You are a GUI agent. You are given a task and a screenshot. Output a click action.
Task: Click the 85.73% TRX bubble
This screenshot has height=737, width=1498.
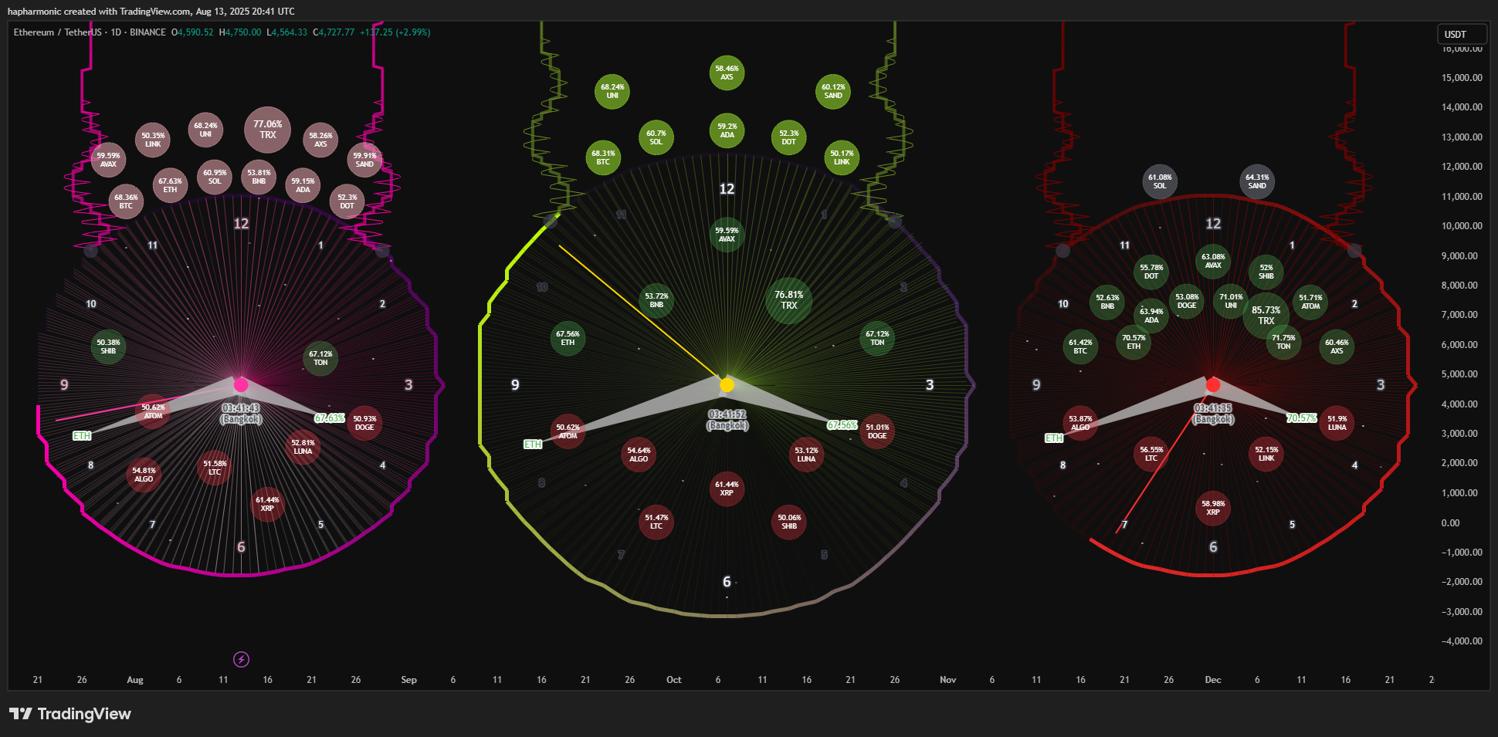coord(1266,316)
